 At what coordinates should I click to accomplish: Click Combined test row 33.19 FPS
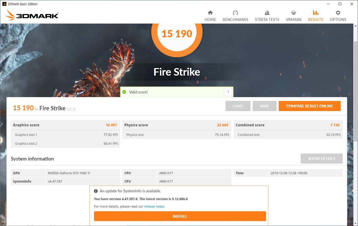click(x=288, y=135)
